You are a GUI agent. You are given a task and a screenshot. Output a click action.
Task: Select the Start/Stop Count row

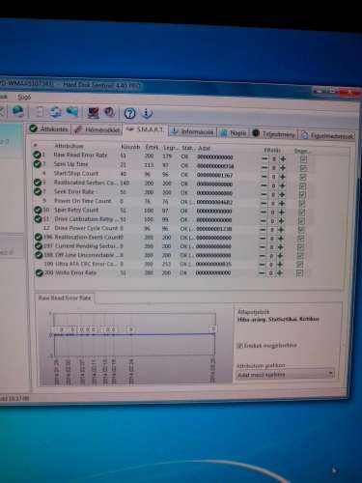point(171,174)
